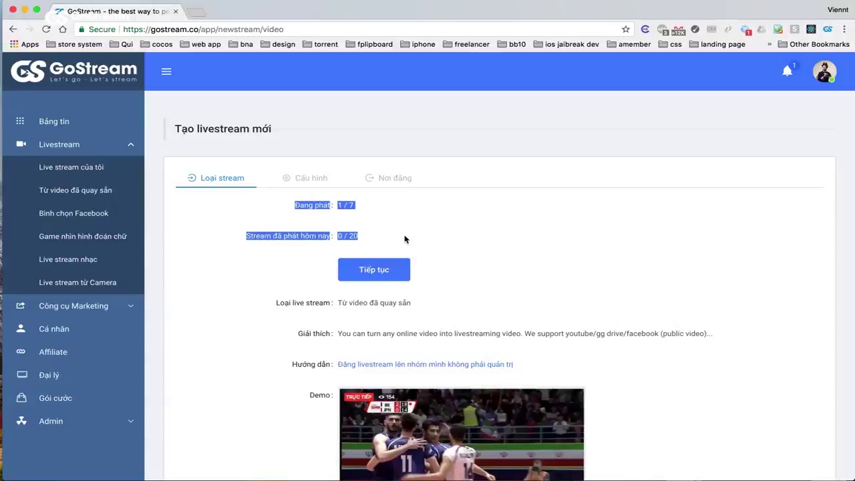
Task: Click the volleyball demo video thumbnail
Action: (x=461, y=434)
